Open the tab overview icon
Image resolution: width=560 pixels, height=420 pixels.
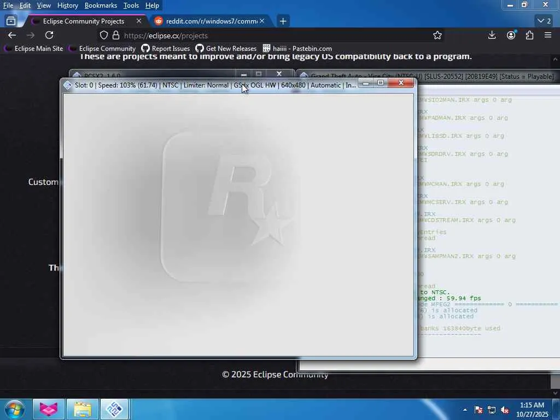[11, 21]
